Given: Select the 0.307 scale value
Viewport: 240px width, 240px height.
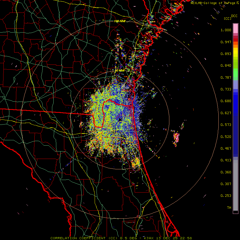Looking at the screenshot, I should coord(226,184).
